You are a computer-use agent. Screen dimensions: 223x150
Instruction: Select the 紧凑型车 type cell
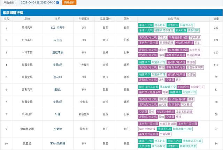tap(84, 114)
